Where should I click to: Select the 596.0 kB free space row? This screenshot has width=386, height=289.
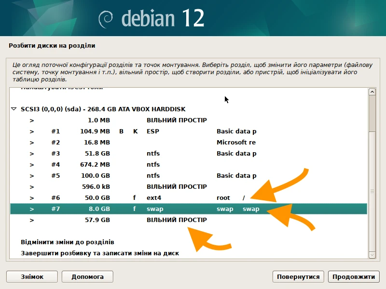tap(189, 186)
